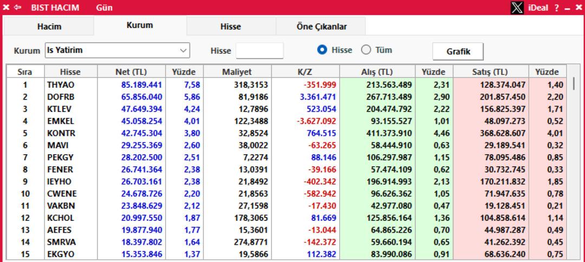585x262 pixels.
Task: Click net percentage 7,58
Action: [192, 85]
